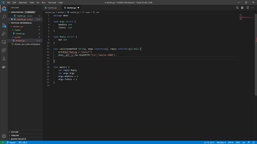The image size is (257, 144).
Task: Open the File menu
Action: click(8, 2)
